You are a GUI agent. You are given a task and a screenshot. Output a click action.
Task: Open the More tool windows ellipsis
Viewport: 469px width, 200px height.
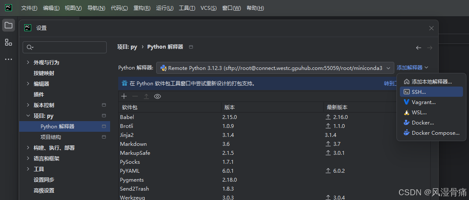coord(9,59)
